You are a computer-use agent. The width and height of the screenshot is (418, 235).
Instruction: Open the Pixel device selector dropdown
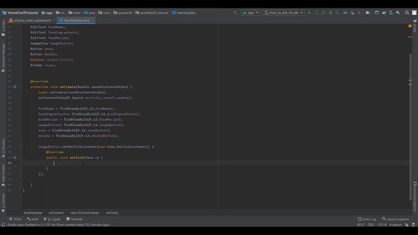tap(283, 12)
